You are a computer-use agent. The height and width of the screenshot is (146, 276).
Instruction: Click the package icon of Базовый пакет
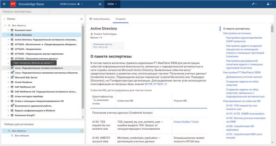(x=12, y=30)
